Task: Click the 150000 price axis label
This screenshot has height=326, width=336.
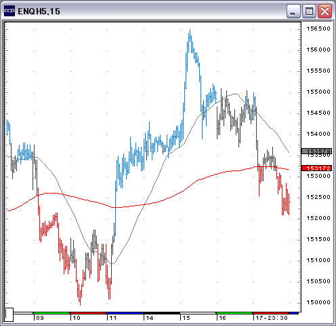Action: pyautogui.click(x=318, y=302)
